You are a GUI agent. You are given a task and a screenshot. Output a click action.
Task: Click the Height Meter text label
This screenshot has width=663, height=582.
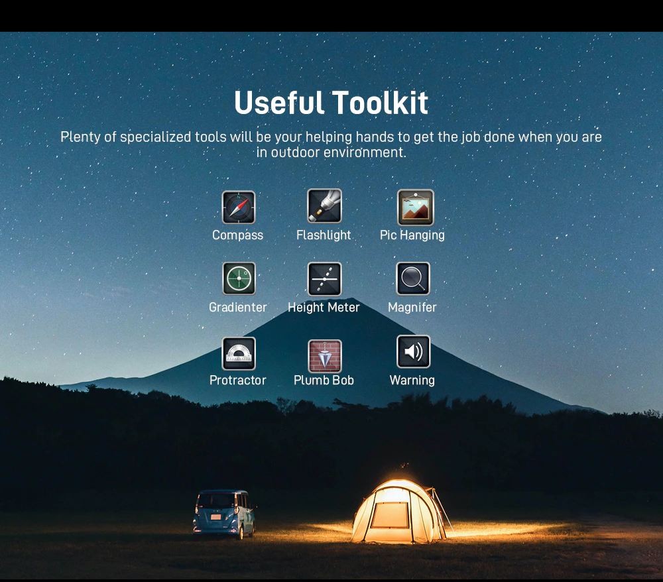(x=324, y=308)
